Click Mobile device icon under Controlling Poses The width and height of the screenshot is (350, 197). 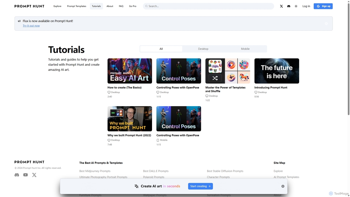click(x=158, y=140)
